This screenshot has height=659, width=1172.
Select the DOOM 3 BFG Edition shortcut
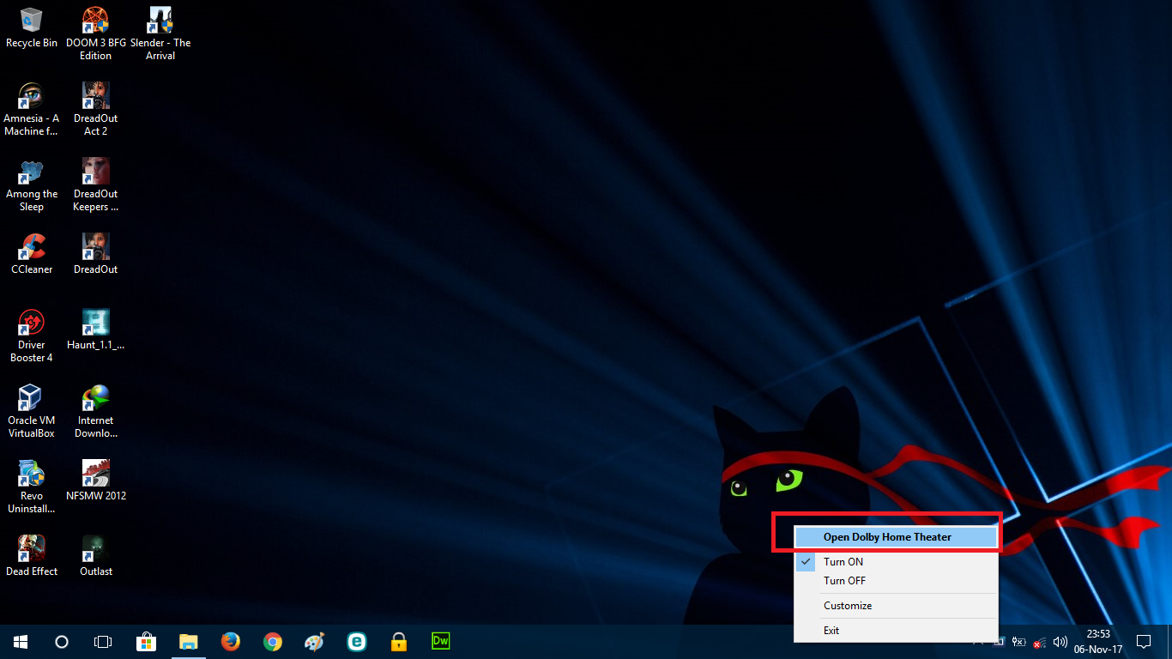95,33
